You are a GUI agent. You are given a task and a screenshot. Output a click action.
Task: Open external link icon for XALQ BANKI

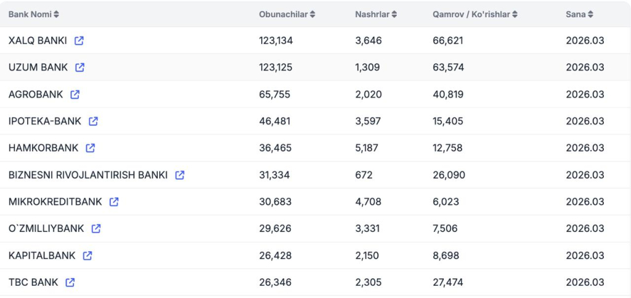79,41
